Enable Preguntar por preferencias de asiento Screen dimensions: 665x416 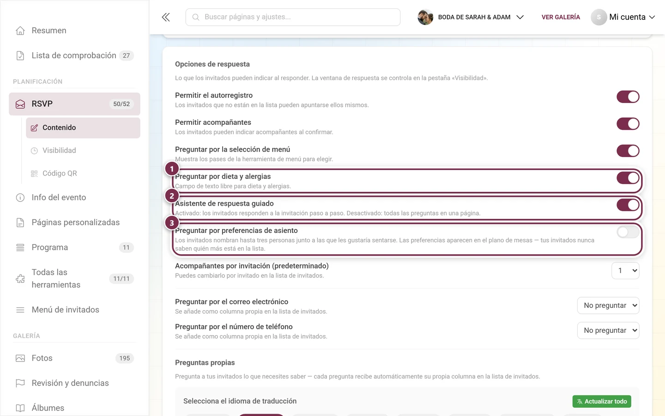(628, 232)
